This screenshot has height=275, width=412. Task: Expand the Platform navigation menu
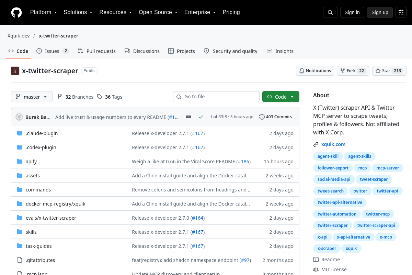click(44, 12)
